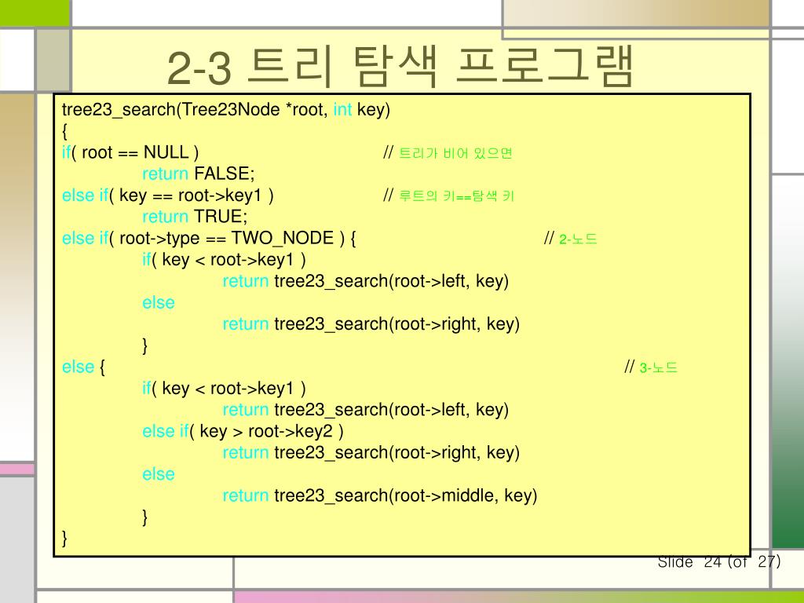
Task: Click the comment "// 루트의 키==탐색 키"
Action: coord(448,196)
